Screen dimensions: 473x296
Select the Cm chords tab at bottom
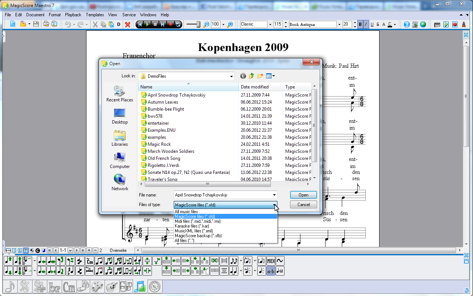pyautogui.click(x=69, y=286)
